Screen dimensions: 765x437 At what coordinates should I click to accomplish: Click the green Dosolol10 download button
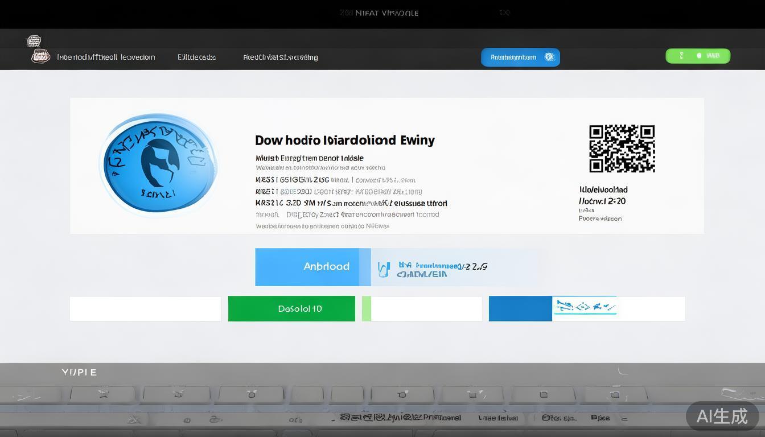point(291,308)
